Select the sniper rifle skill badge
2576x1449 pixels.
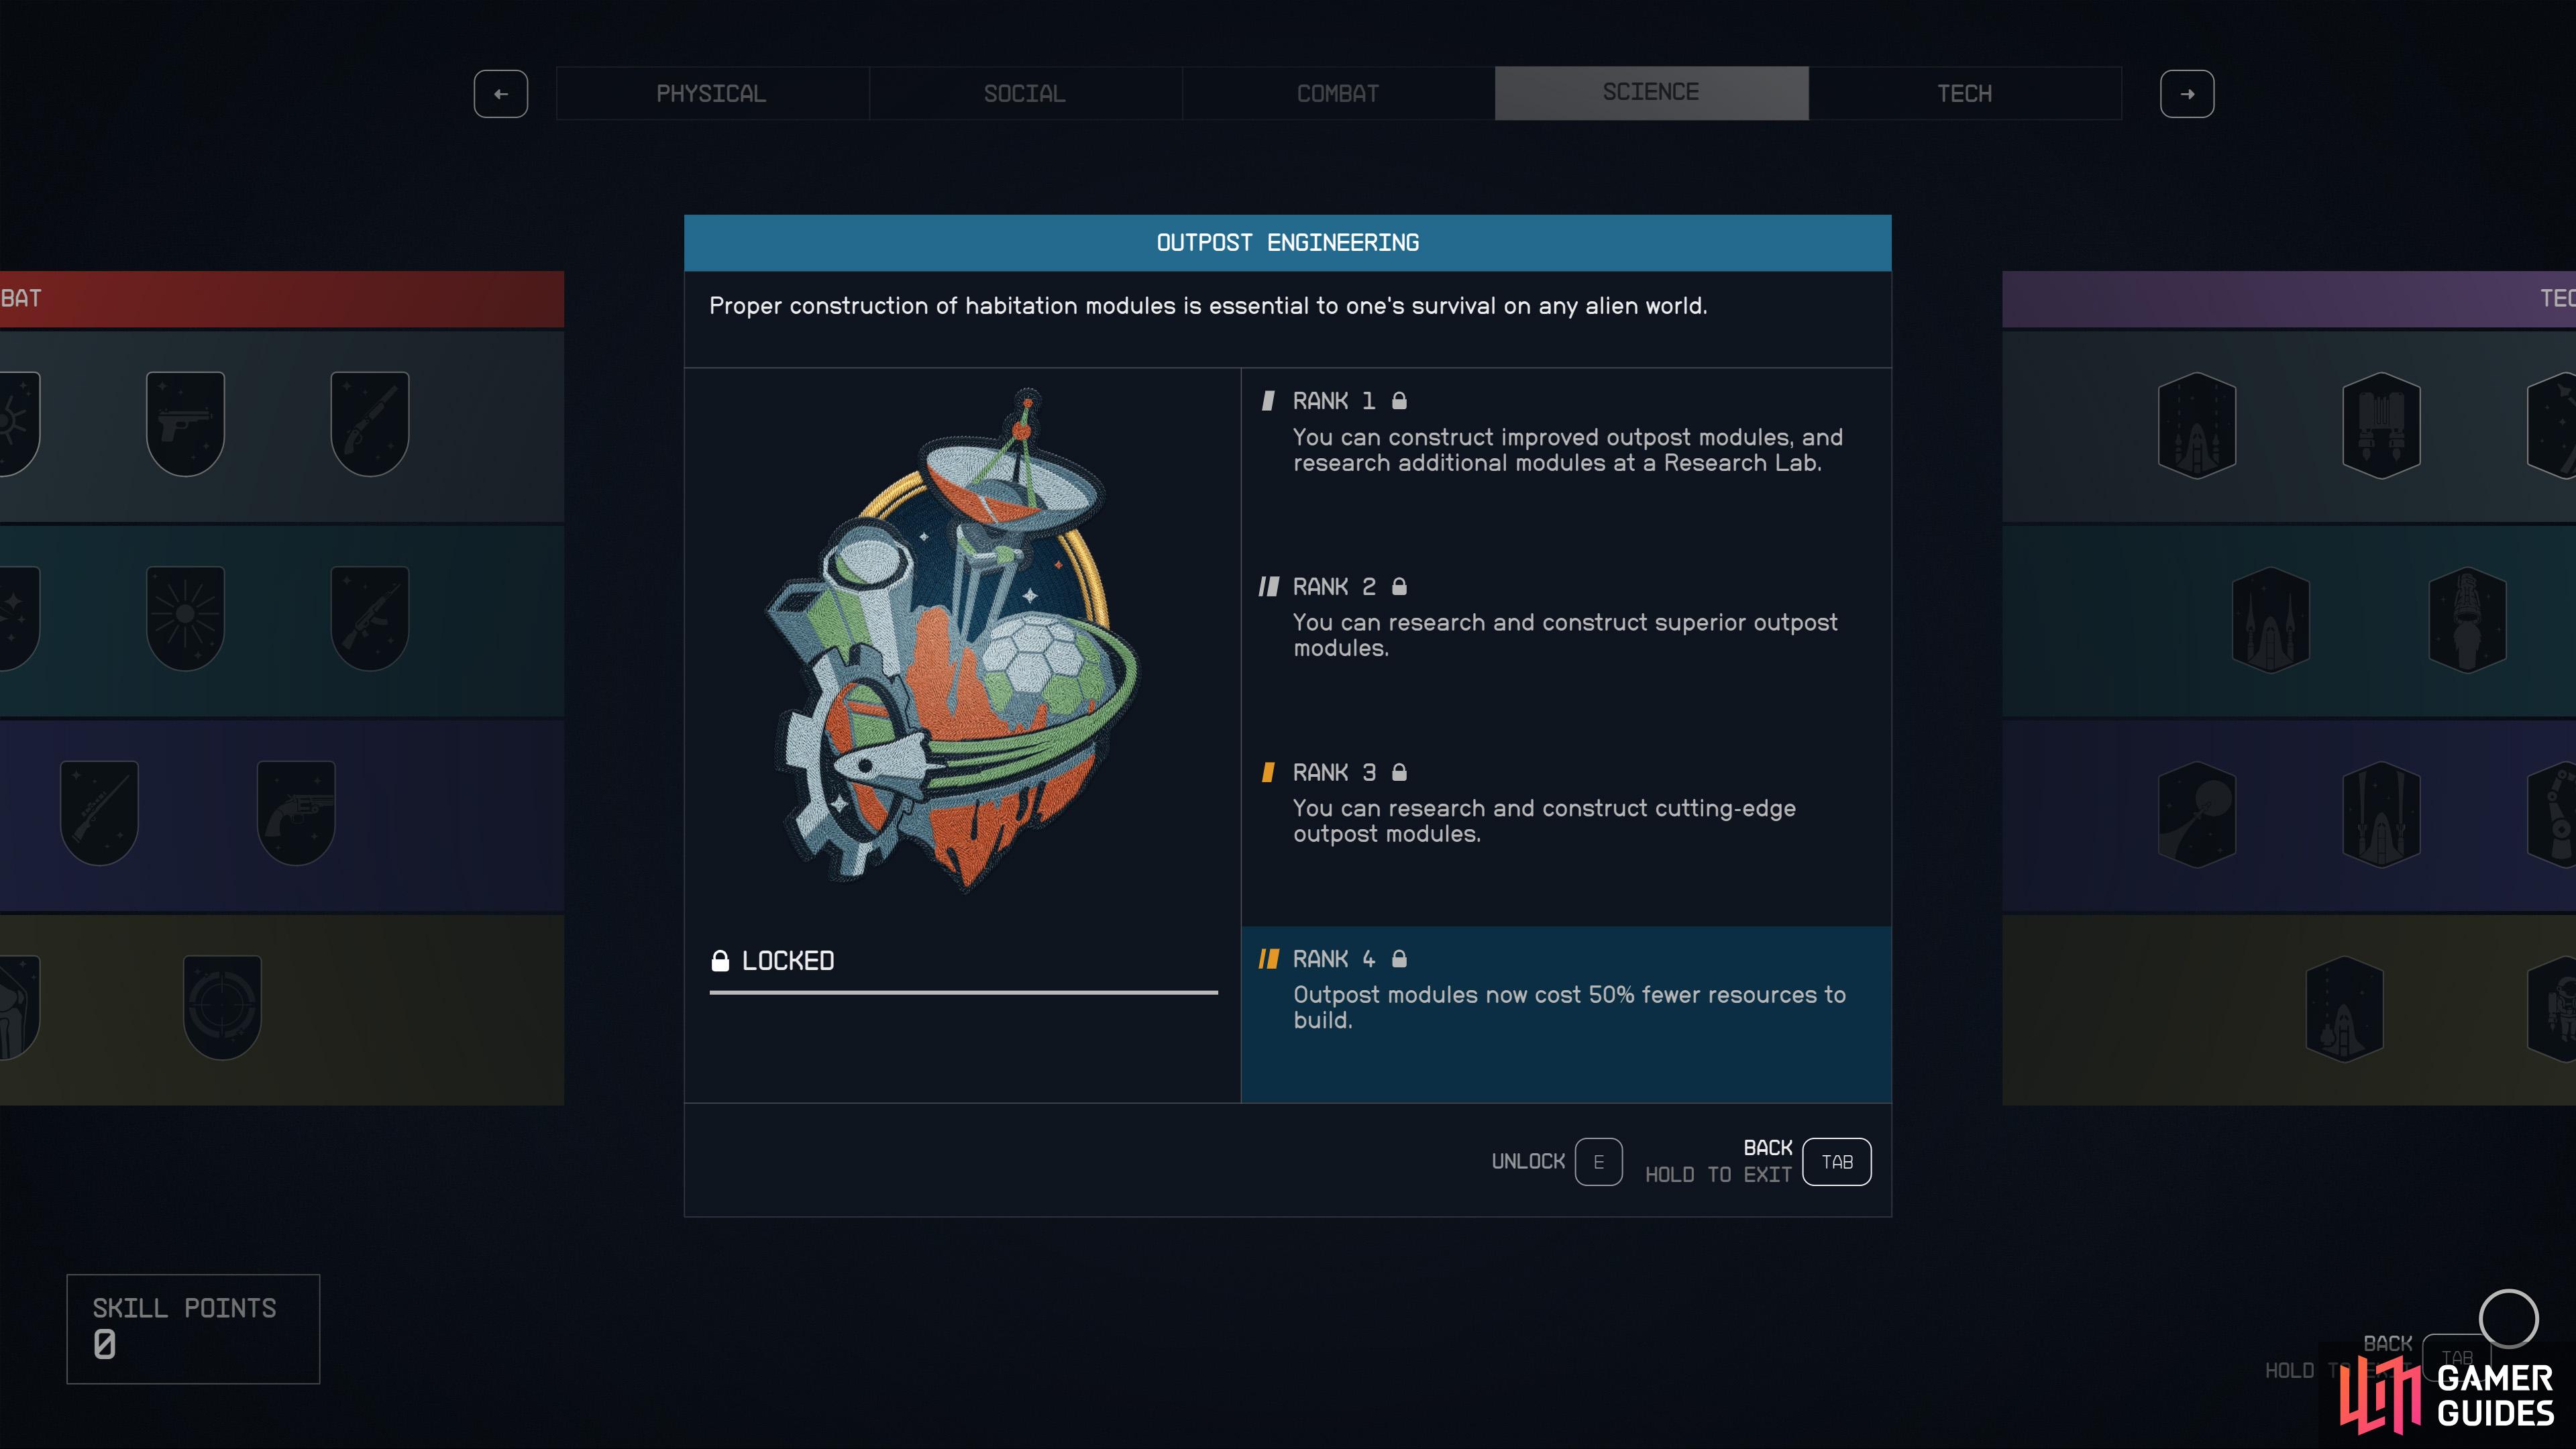click(x=99, y=812)
